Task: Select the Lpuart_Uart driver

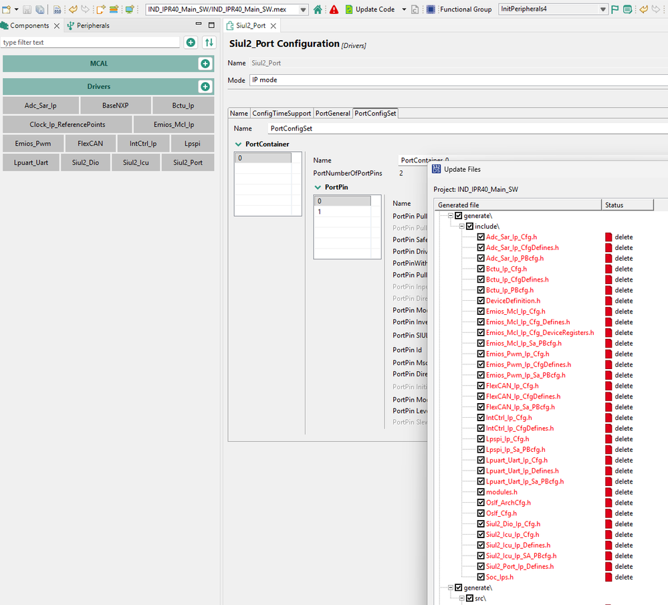Action: [31, 162]
